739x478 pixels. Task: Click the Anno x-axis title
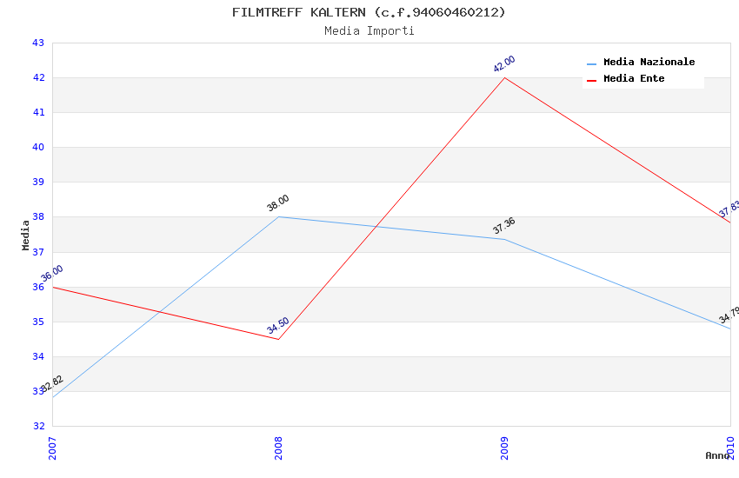(x=717, y=455)
